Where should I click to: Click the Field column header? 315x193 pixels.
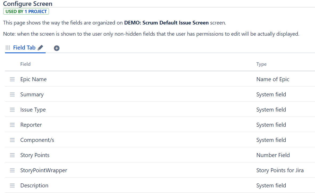click(x=25, y=64)
